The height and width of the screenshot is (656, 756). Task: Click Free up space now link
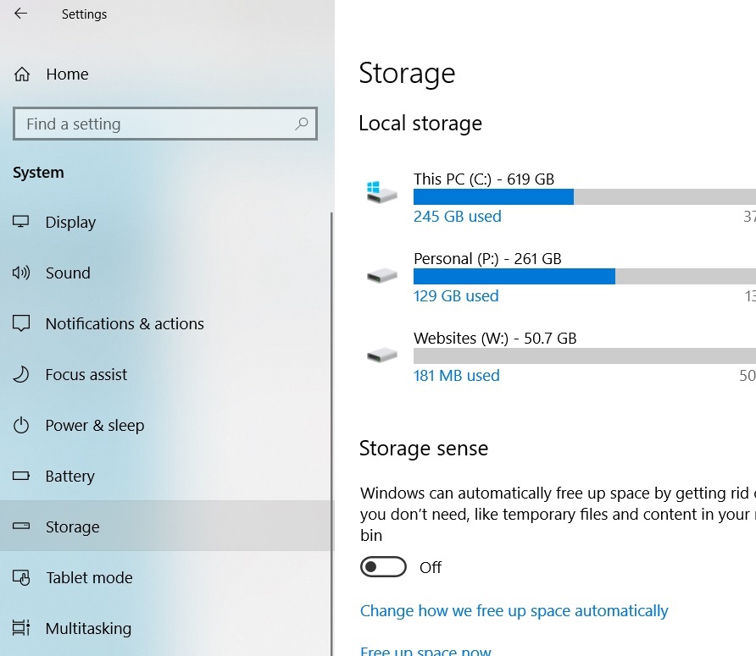click(x=425, y=651)
